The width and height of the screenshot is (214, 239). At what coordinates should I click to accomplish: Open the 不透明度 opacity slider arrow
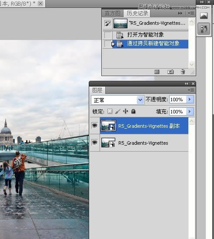tap(190, 100)
